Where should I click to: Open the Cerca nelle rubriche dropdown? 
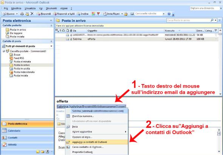[164, 14]
